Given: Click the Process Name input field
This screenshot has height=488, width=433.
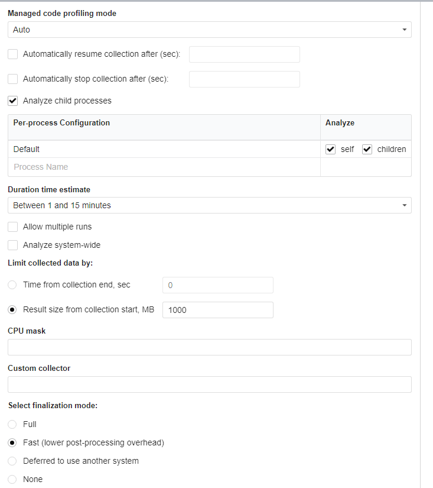Looking at the screenshot, I should [x=164, y=167].
